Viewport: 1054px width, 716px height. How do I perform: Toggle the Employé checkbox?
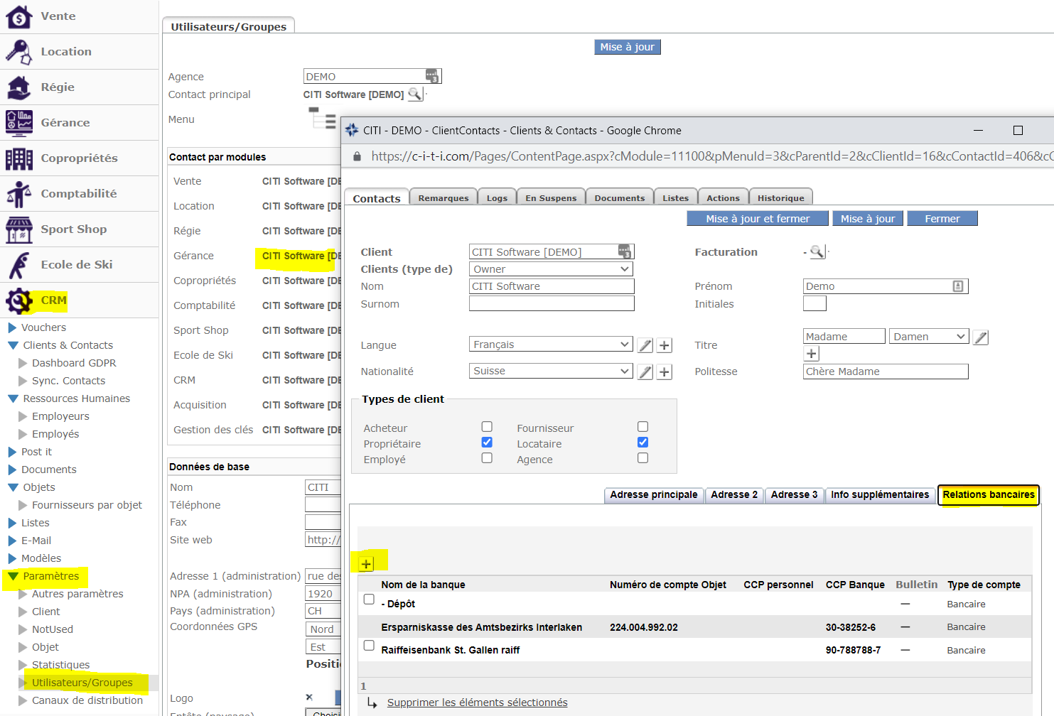tap(487, 457)
